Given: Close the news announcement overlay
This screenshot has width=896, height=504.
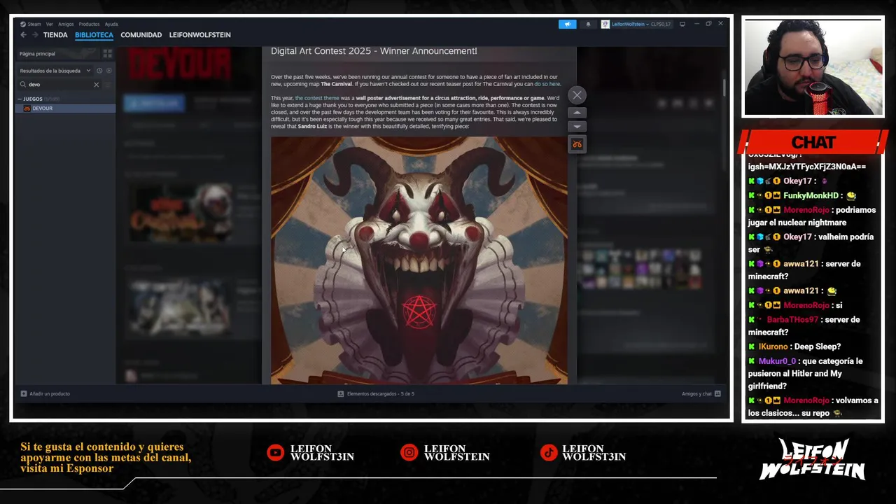Looking at the screenshot, I should tap(577, 95).
